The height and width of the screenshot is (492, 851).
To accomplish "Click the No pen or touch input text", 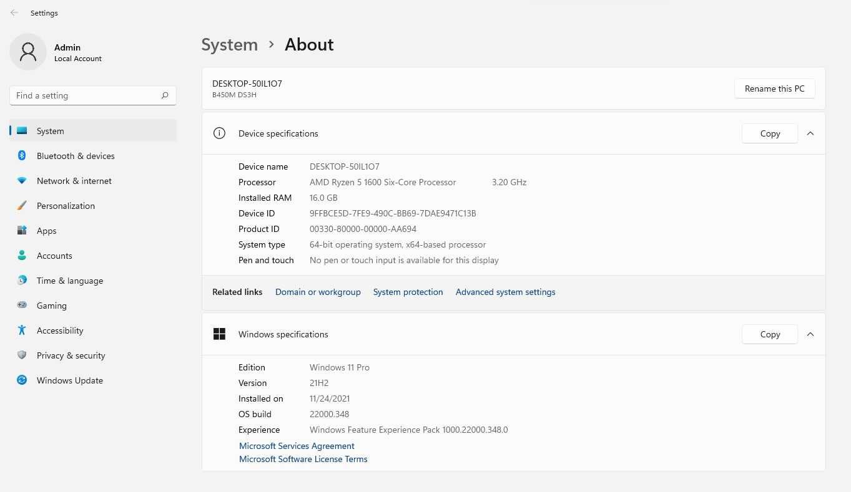I will click(404, 260).
